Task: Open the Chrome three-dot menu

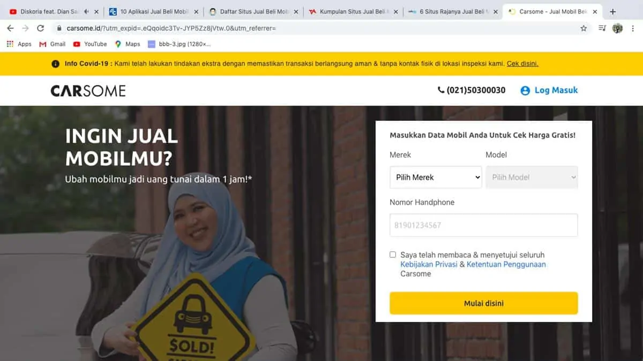Action: [x=633, y=28]
